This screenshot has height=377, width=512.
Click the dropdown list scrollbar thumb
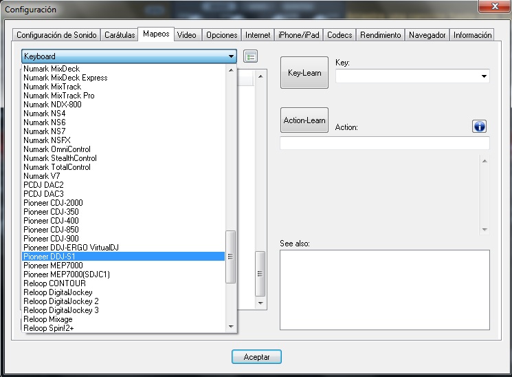pyautogui.click(x=230, y=257)
